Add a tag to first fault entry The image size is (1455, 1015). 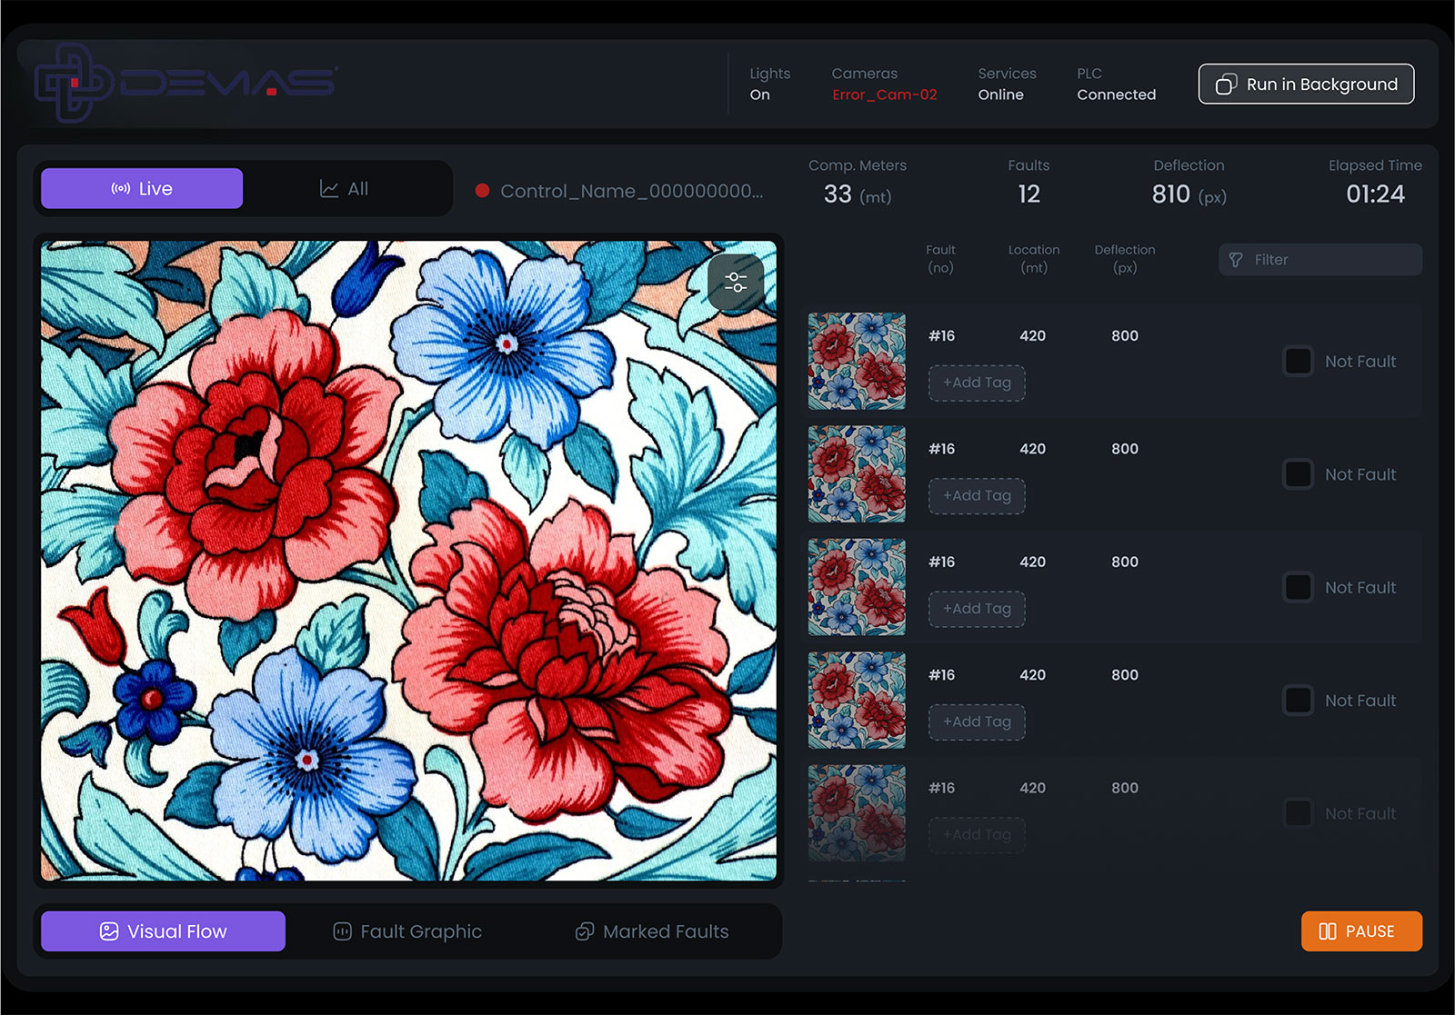(977, 383)
